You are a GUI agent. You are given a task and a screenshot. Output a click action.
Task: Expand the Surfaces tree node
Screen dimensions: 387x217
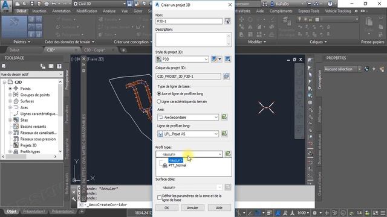pyautogui.click(x=10, y=101)
